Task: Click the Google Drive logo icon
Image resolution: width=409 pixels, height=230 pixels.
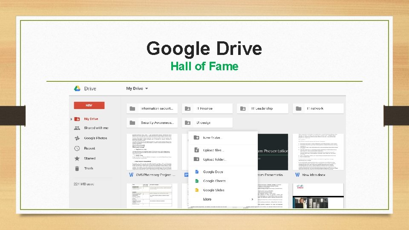Action: (x=77, y=89)
